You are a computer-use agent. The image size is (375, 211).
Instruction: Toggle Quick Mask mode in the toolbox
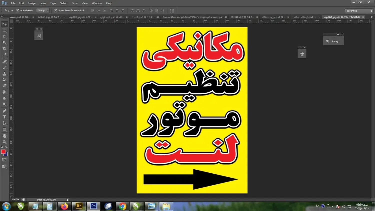(4, 160)
